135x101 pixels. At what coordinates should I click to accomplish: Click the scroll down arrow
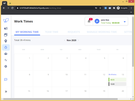coord(133,97)
